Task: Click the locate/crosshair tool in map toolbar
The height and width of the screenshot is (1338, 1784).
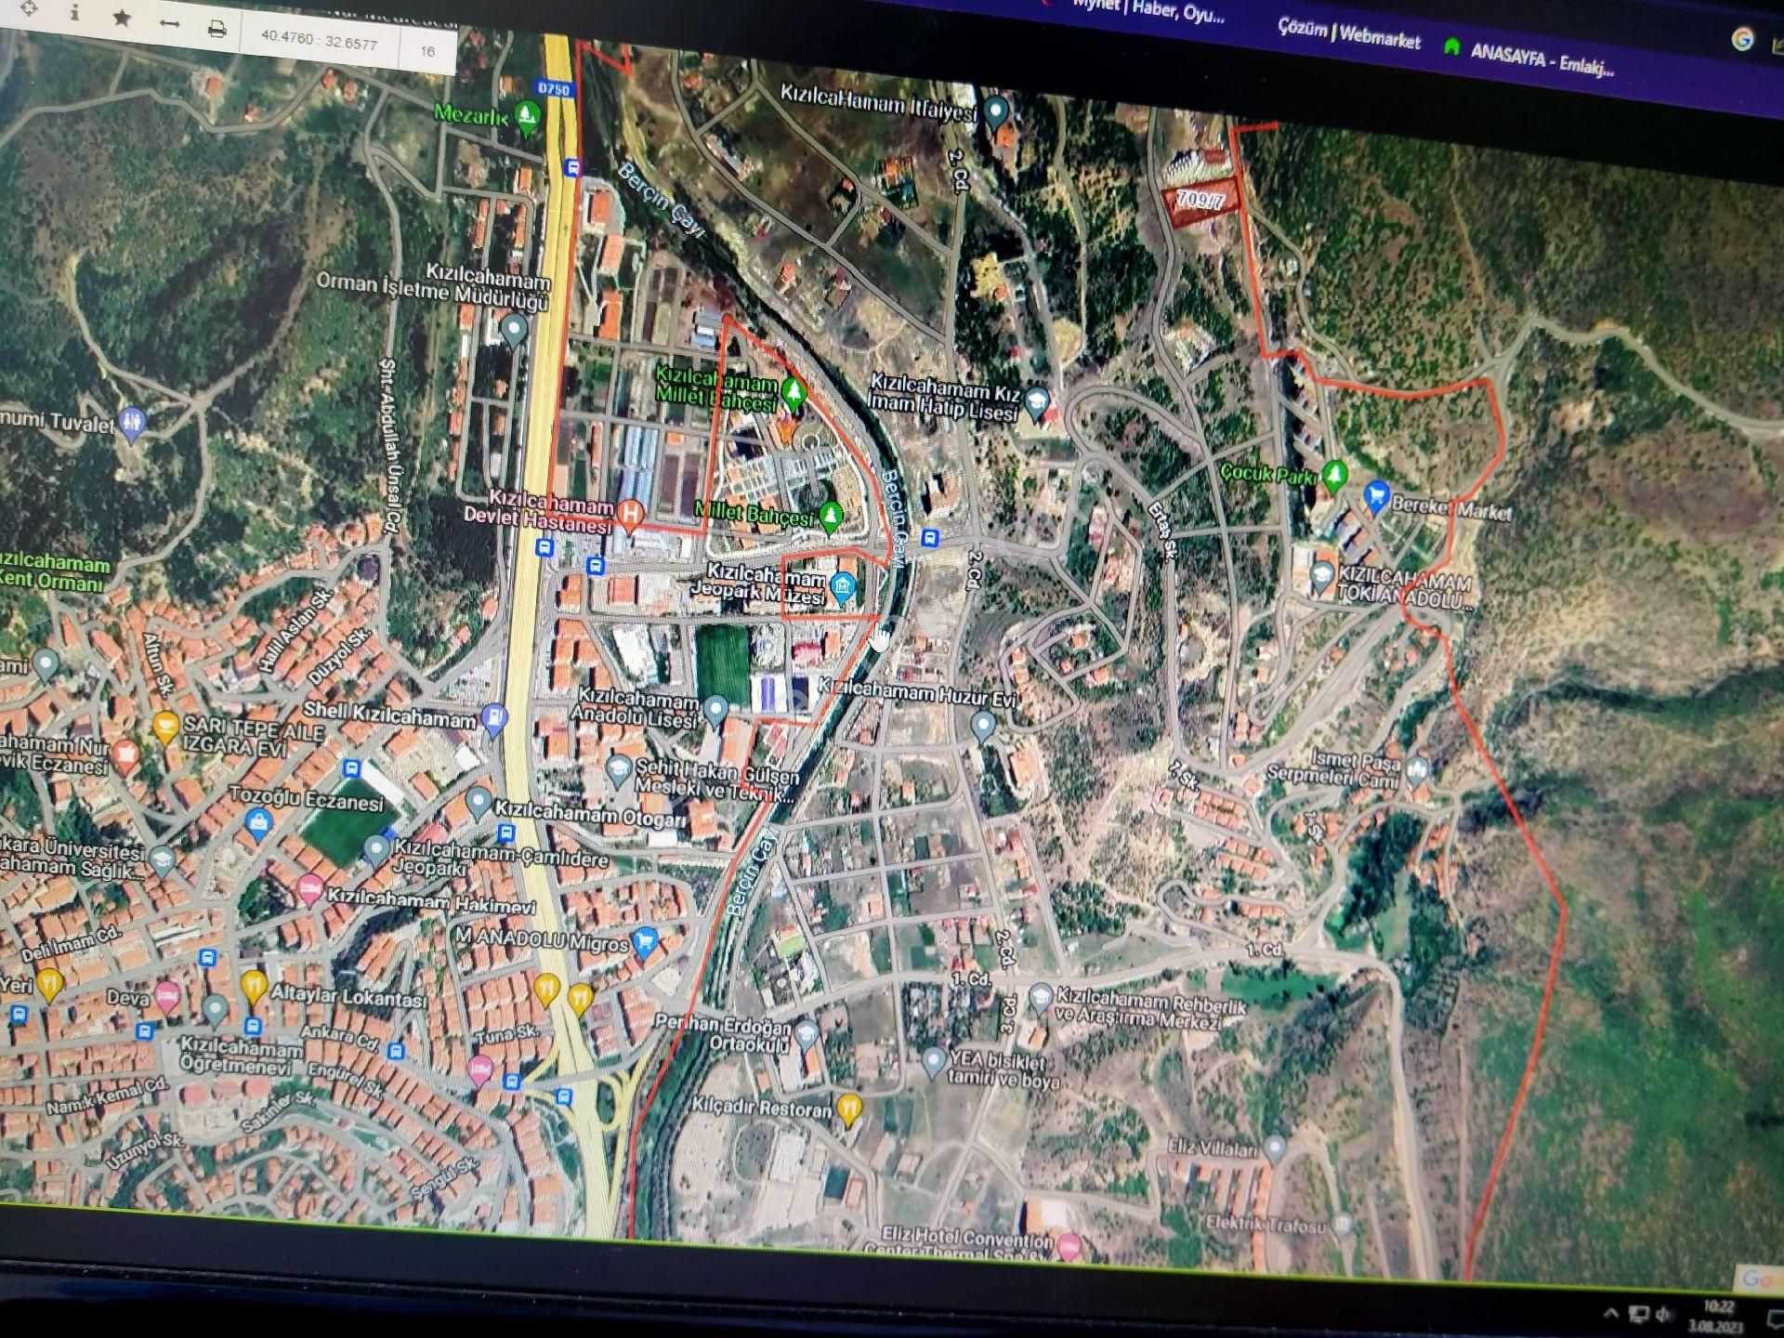Action: pyautogui.click(x=28, y=8)
